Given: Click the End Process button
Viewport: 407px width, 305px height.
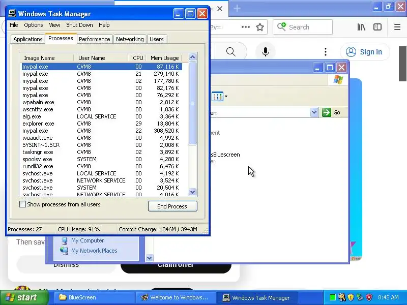Looking at the screenshot, I should tap(172, 206).
